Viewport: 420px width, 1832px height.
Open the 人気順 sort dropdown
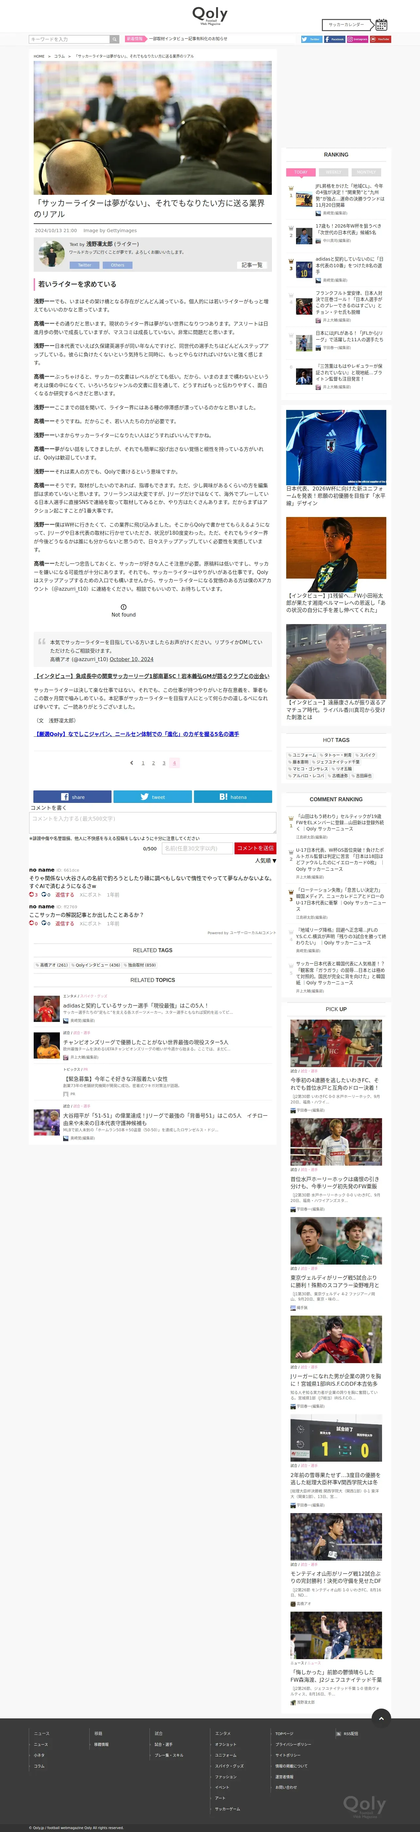[266, 860]
